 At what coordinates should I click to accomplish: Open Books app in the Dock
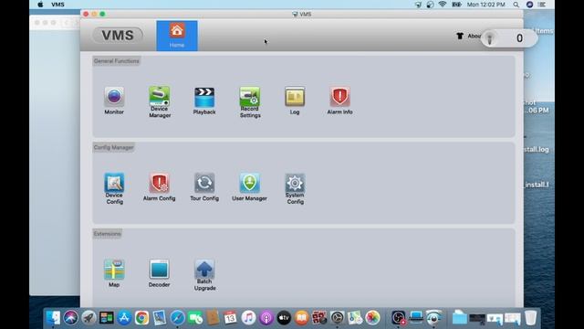coord(302,318)
